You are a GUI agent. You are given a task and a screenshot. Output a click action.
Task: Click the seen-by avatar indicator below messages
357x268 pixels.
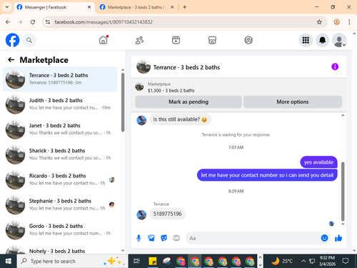[x=331, y=224]
